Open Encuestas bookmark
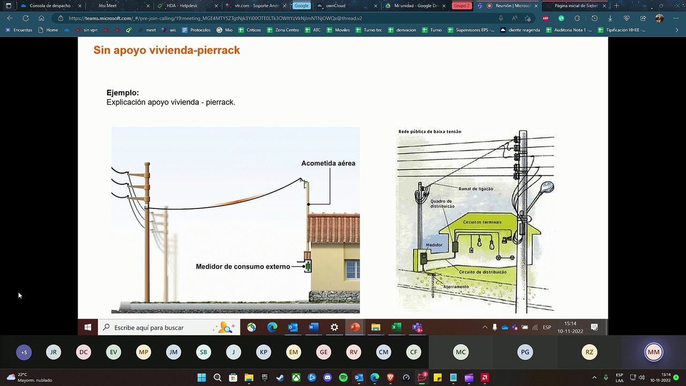This screenshot has width=686, height=386. click(x=19, y=30)
